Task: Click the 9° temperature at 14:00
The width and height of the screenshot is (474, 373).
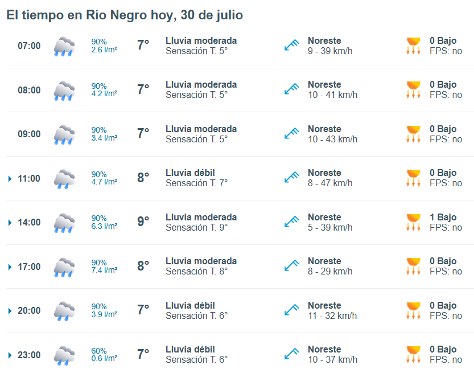Action: (143, 222)
